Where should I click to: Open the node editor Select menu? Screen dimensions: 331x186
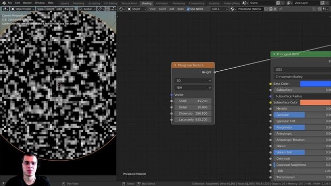click(162, 9)
